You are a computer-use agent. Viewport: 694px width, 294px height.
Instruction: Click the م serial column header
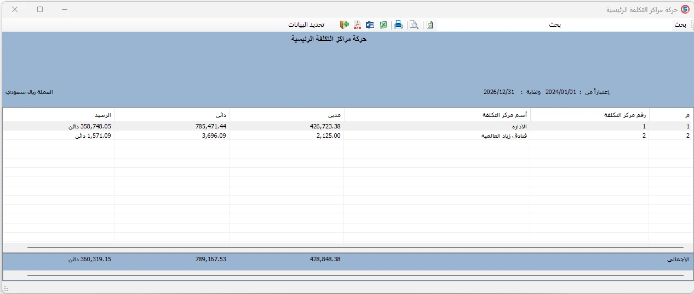pos(670,115)
